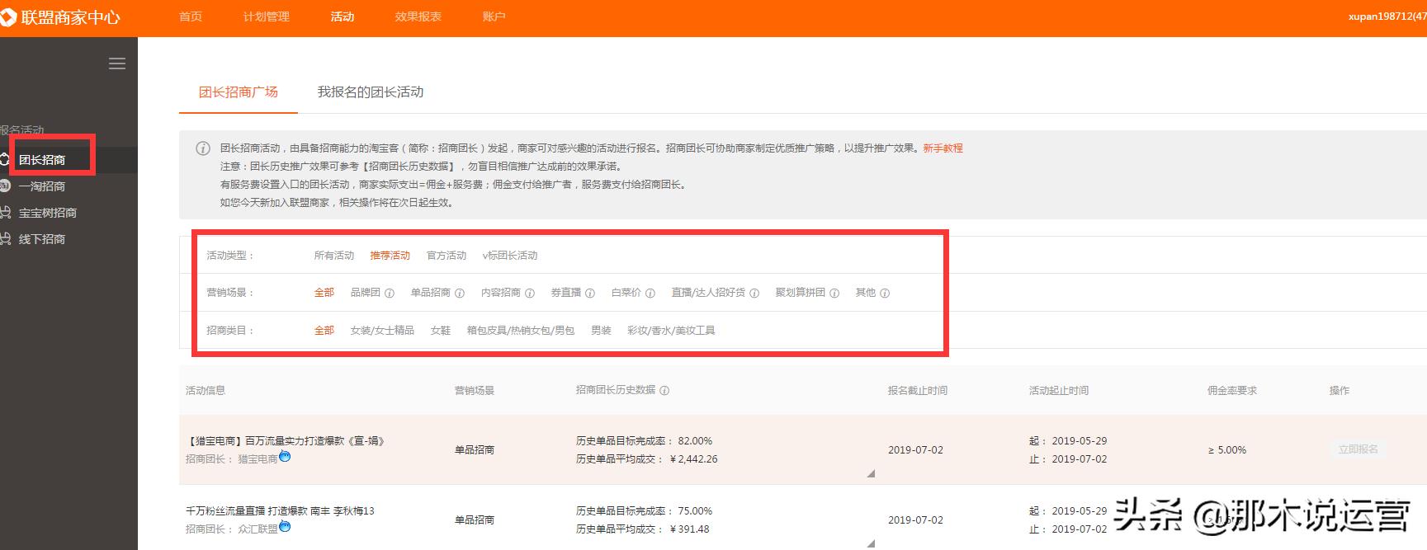The image size is (1427, 550).
Task: Click 线下招商 sidebar icon
Action: (6, 239)
